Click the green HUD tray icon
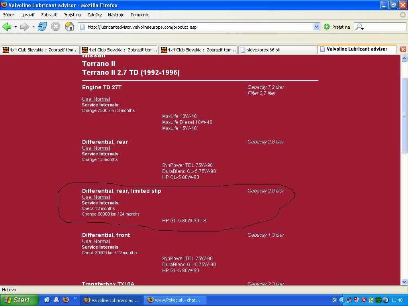Screen dimensions: 408x306 click(x=379, y=300)
